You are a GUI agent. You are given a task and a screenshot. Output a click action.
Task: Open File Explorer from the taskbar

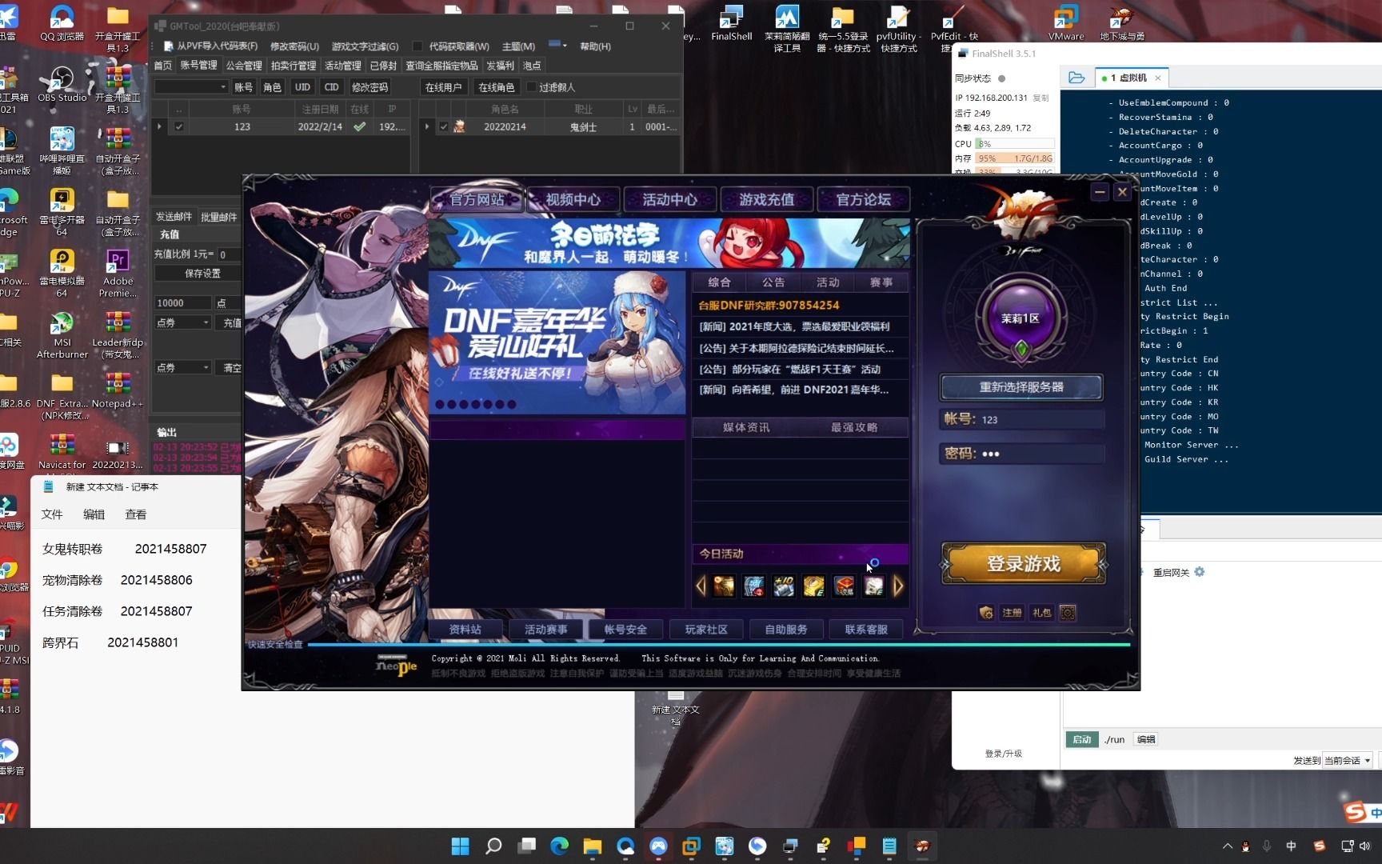coord(592,846)
